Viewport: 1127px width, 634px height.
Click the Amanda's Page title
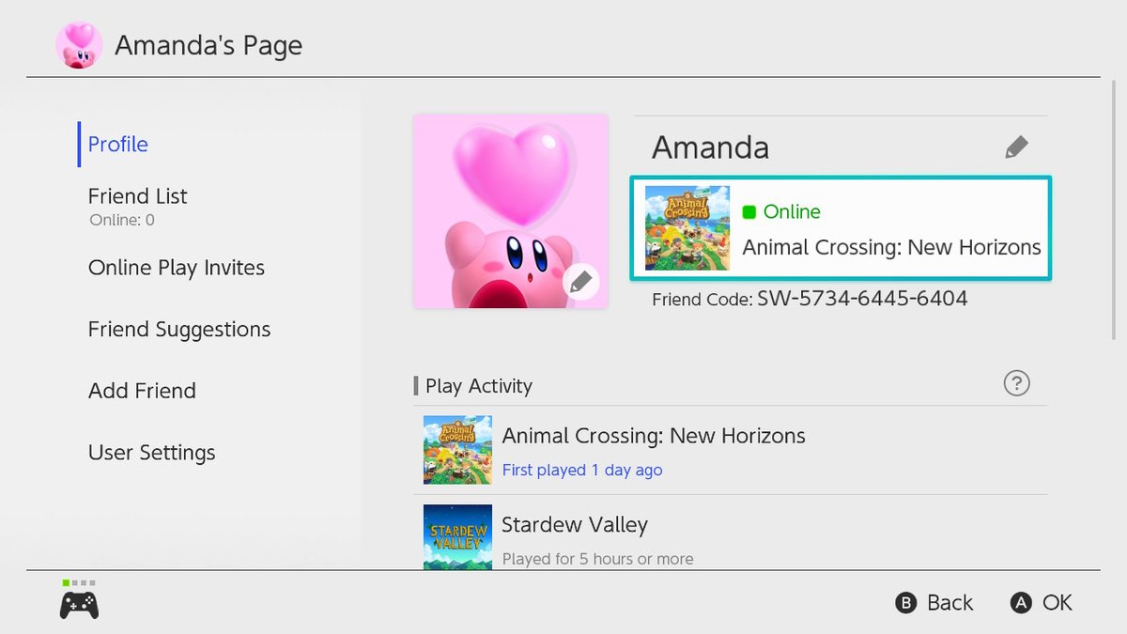[x=208, y=45]
